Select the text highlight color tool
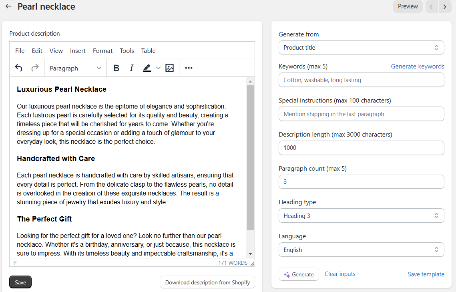The image size is (456, 292). click(x=147, y=68)
